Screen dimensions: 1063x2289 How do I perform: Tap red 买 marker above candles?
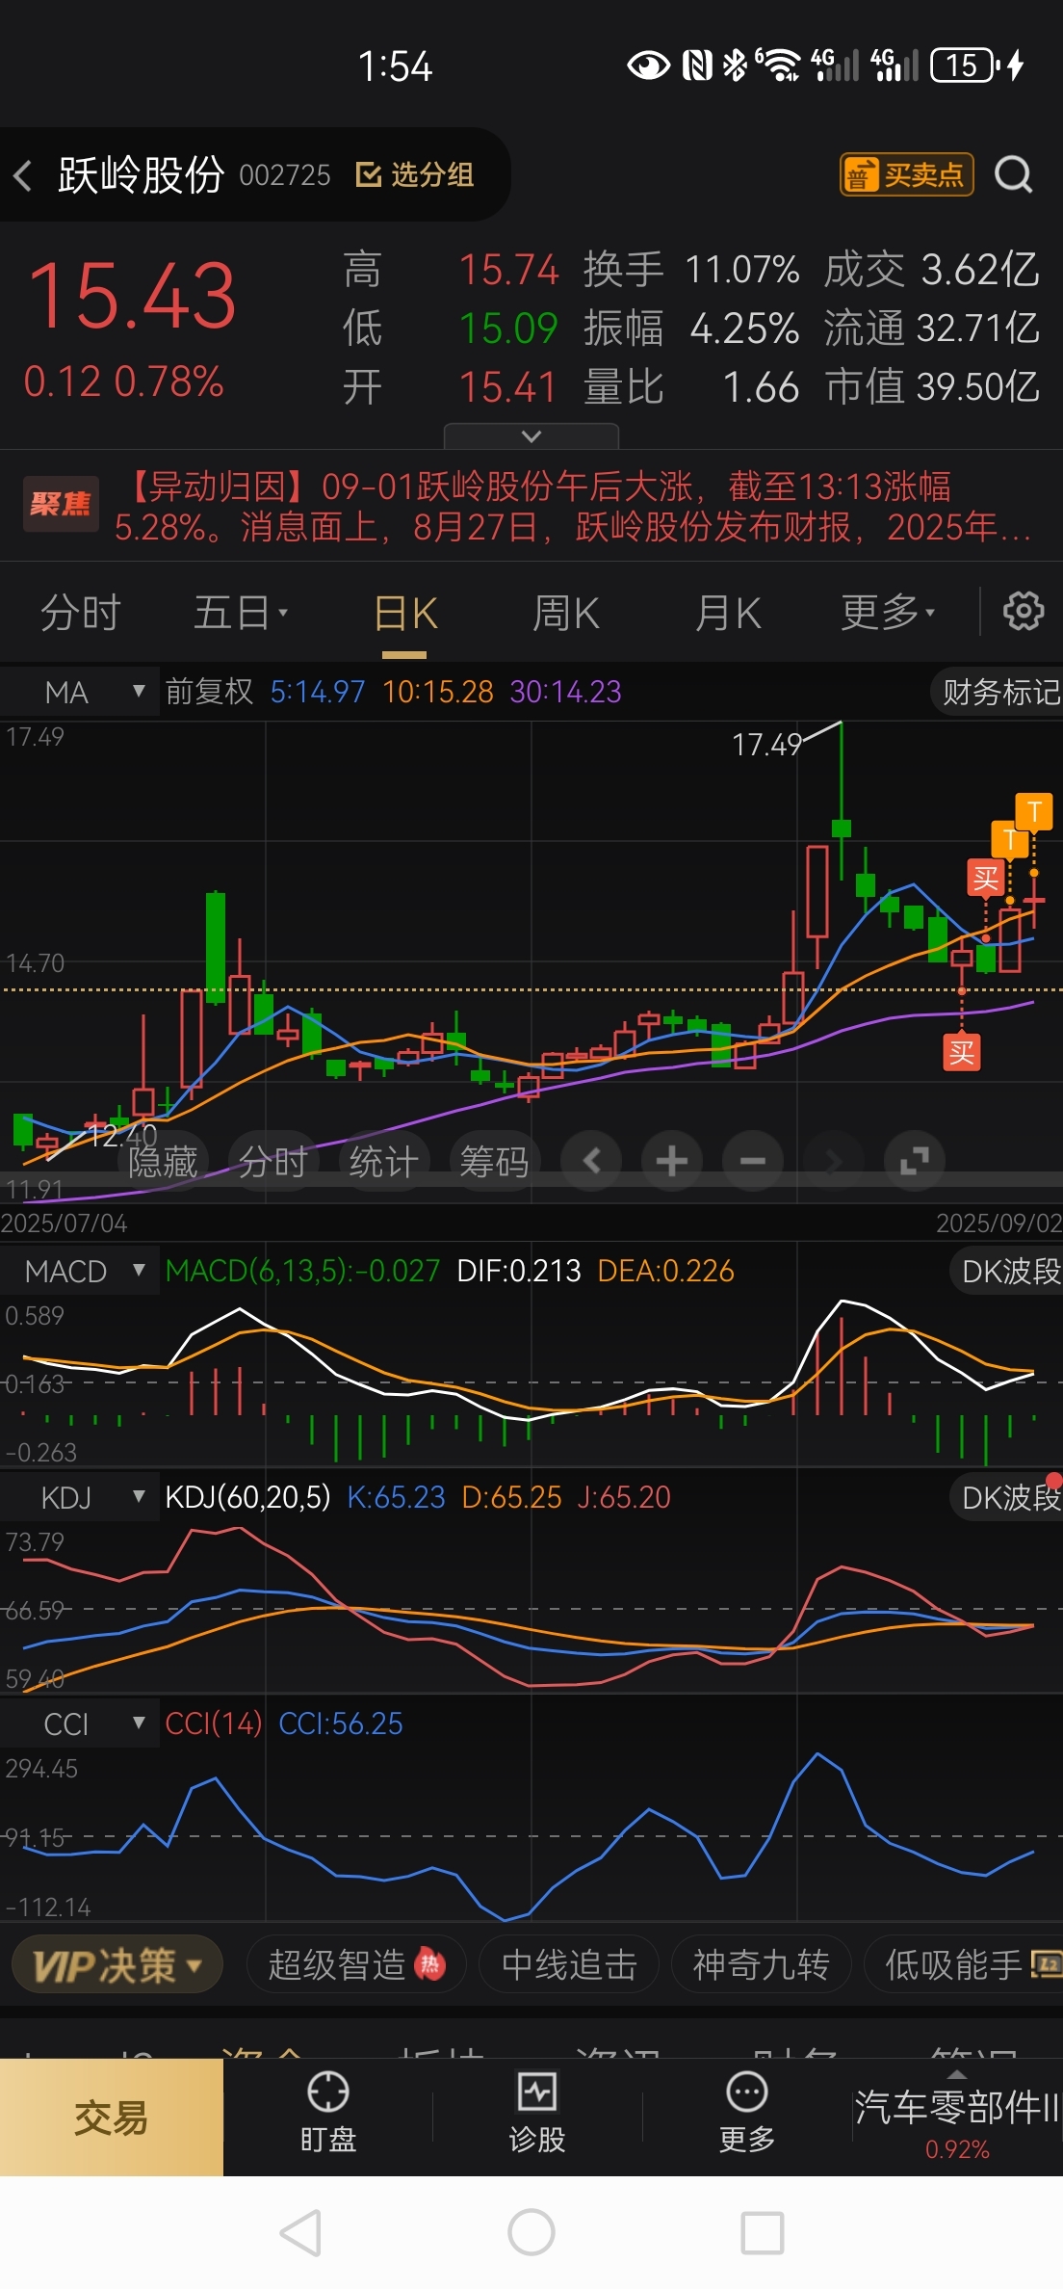[985, 879]
